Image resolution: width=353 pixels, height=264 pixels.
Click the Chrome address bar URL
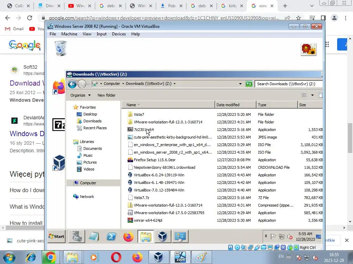click(164, 18)
